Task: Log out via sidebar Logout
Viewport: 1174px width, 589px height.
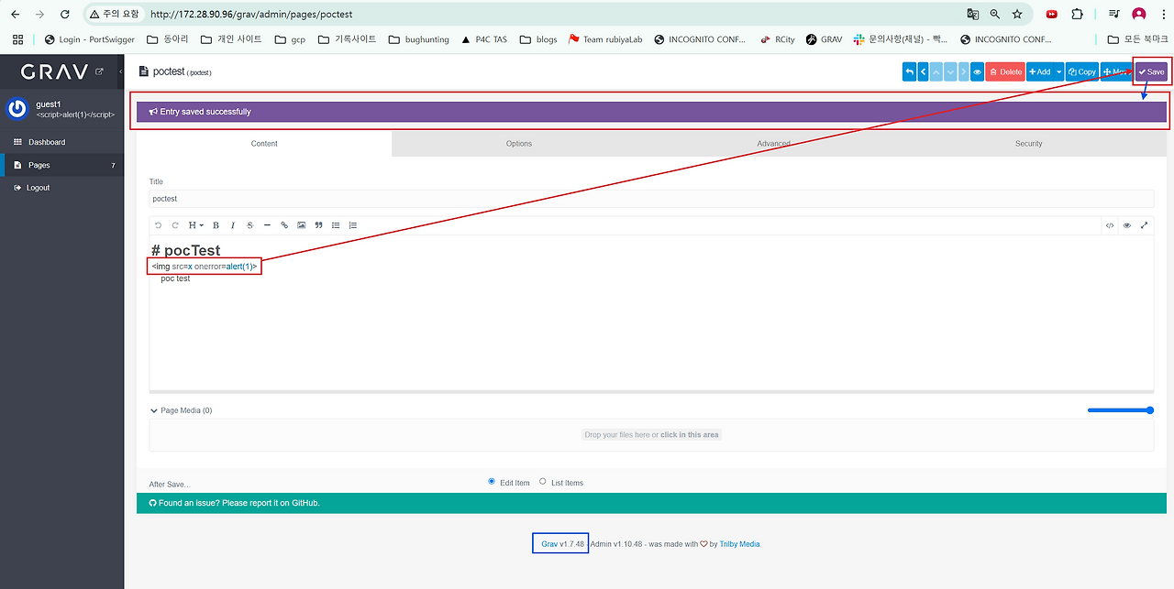Action: [61, 188]
